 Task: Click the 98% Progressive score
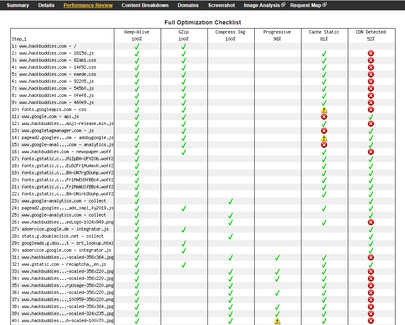click(277, 39)
